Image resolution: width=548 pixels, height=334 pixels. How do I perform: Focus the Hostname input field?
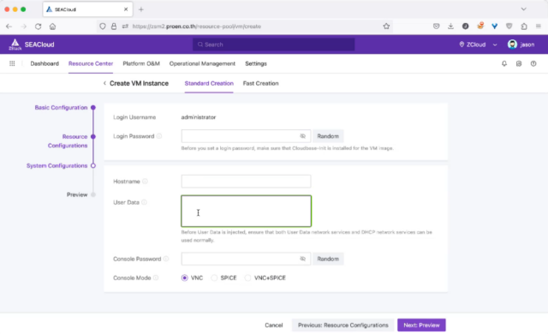point(246,182)
